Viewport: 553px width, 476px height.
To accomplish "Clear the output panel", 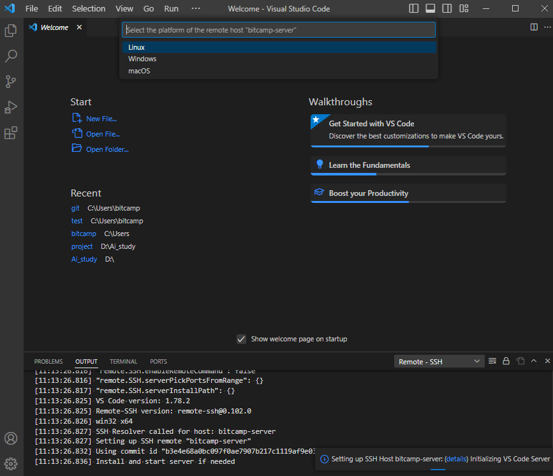I will tap(492, 361).
